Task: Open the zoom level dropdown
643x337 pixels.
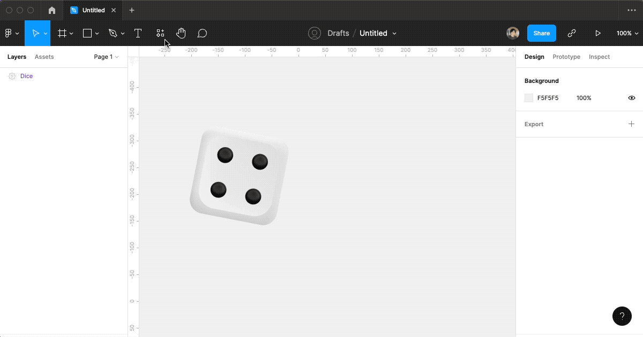Action: click(627, 33)
